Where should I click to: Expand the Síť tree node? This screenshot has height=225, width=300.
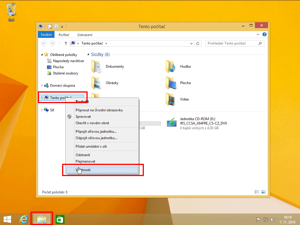click(x=42, y=110)
